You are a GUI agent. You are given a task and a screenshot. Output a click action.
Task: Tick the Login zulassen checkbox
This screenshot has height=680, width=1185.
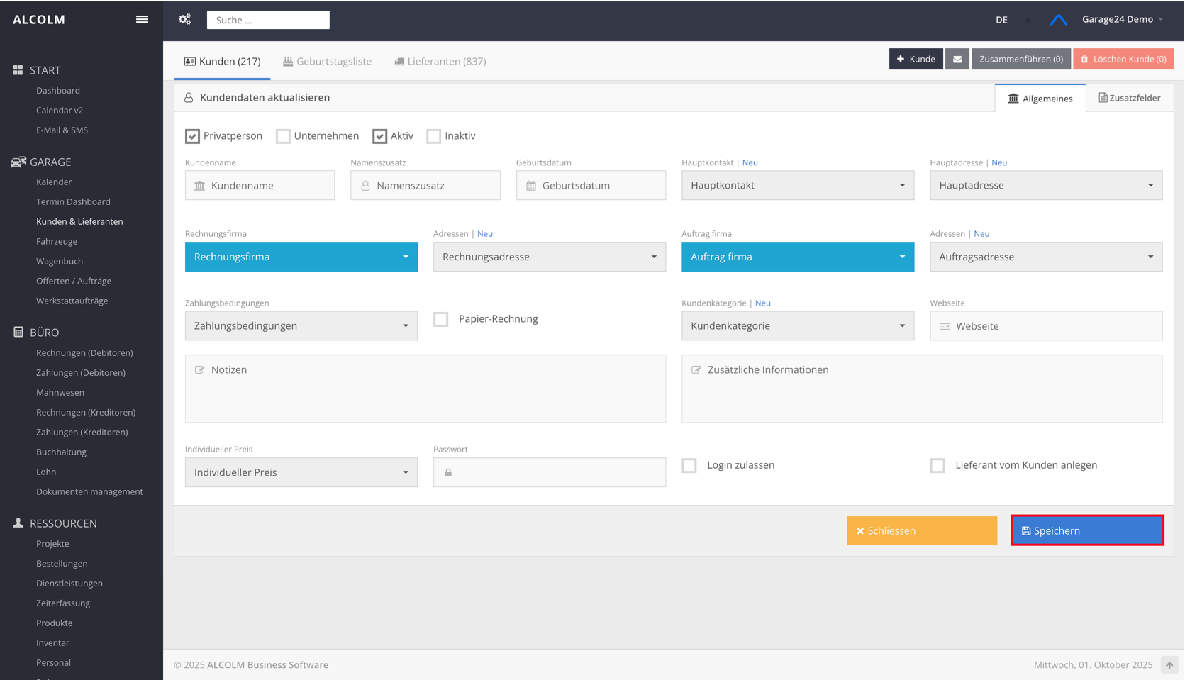[x=689, y=465]
